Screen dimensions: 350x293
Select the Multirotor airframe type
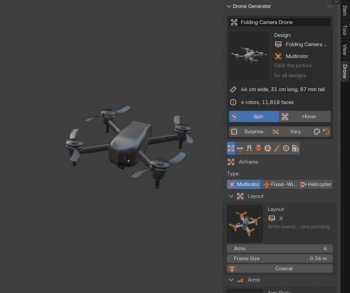[244, 184]
